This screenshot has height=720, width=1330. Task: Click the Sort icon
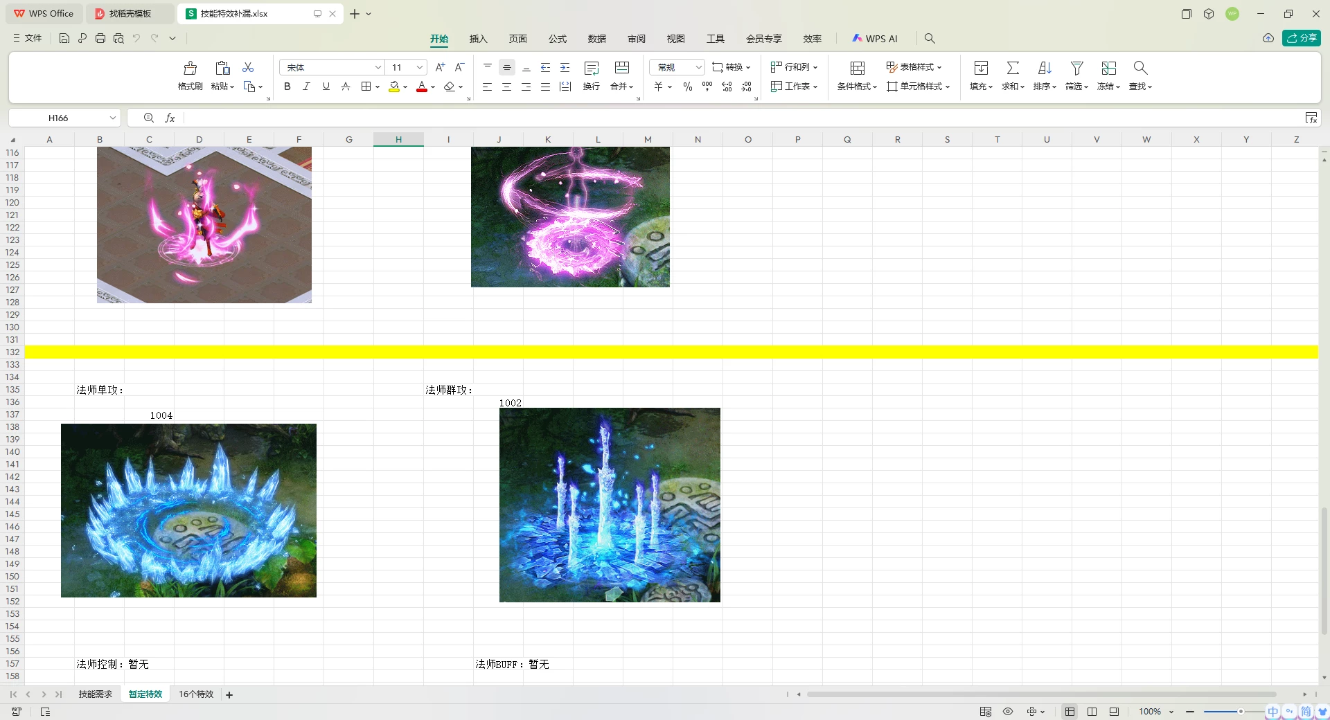coord(1045,68)
